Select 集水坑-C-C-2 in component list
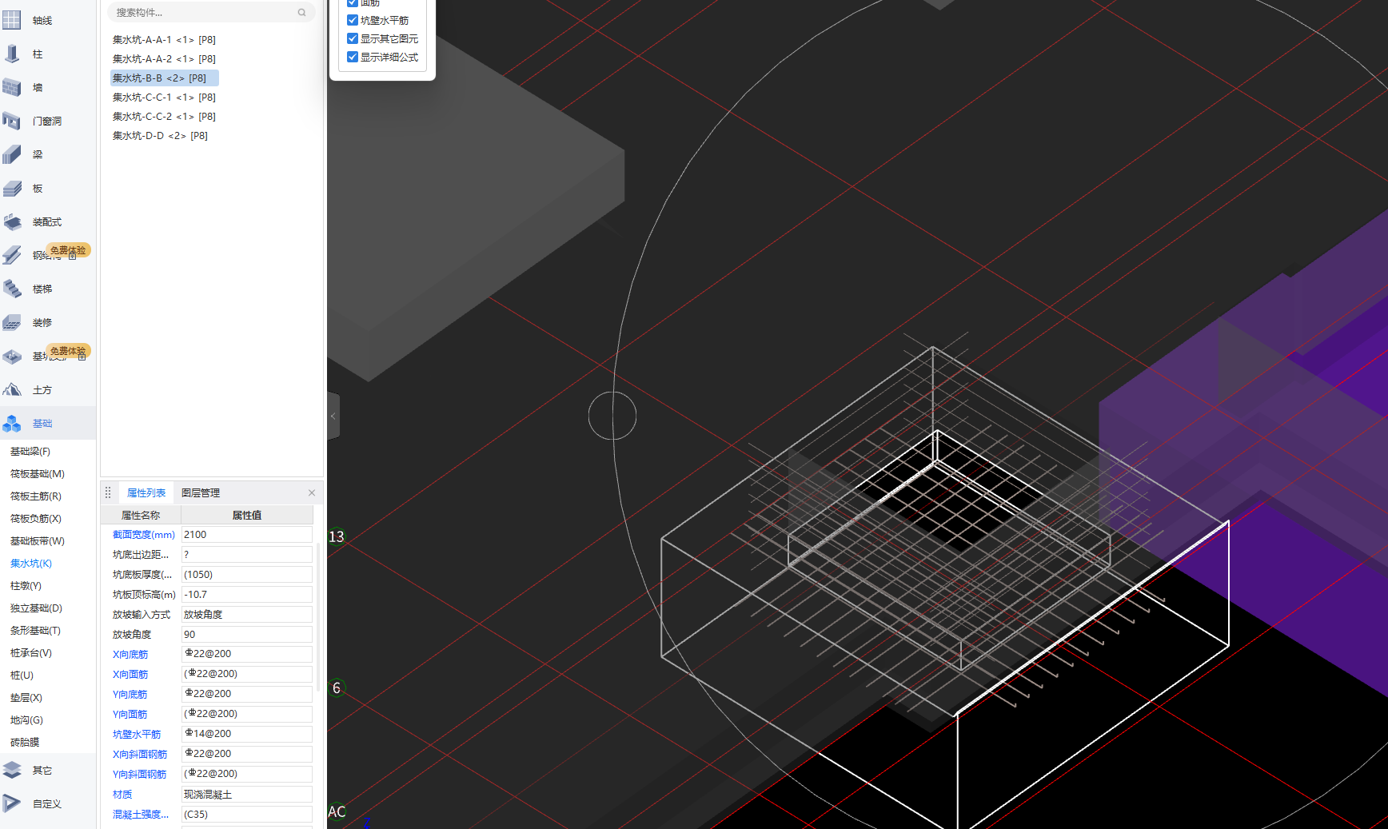This screenshot has height=829, width=1388. click(164, 116)
